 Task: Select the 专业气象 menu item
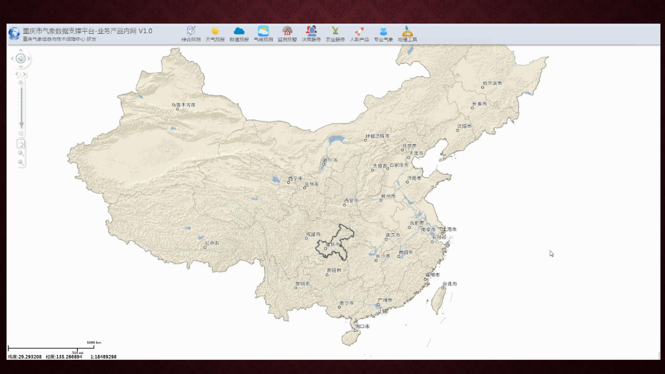(383, 33)
